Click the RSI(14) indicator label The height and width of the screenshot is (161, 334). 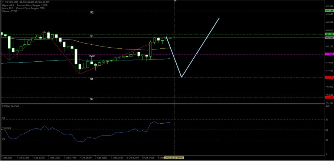(10, 106)
